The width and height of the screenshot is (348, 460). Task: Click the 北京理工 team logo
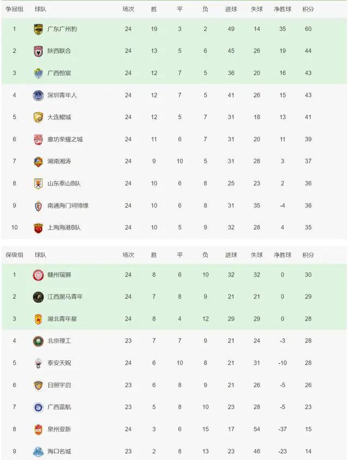point(39,341)
